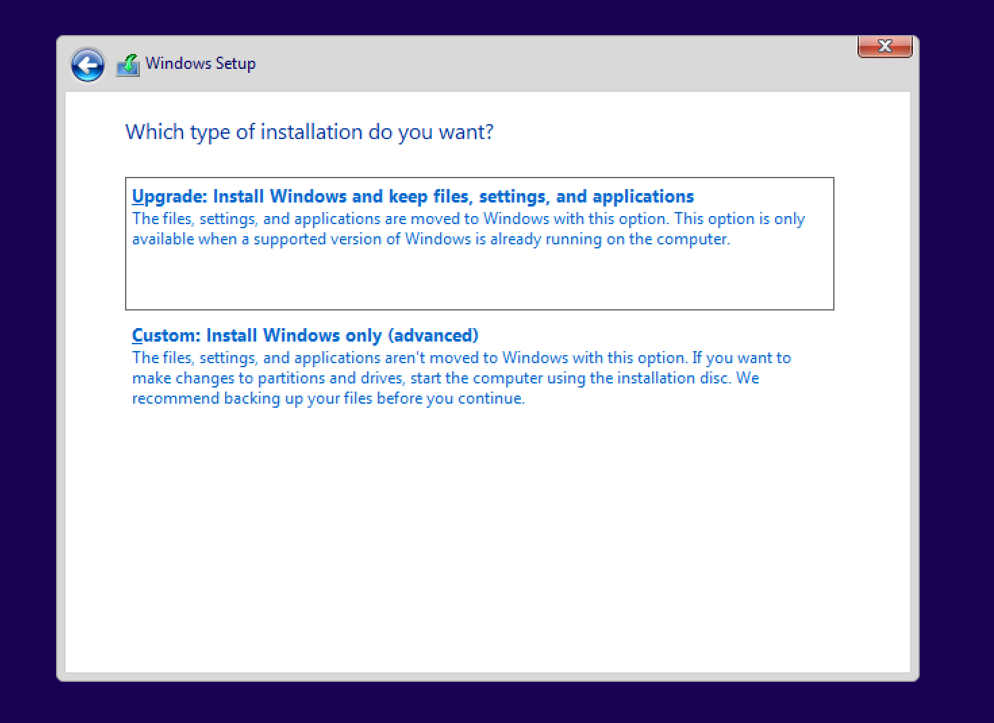The image size is (994, 723).
Task: Close the Windows Setup window
Action: [x=885, y=46]
